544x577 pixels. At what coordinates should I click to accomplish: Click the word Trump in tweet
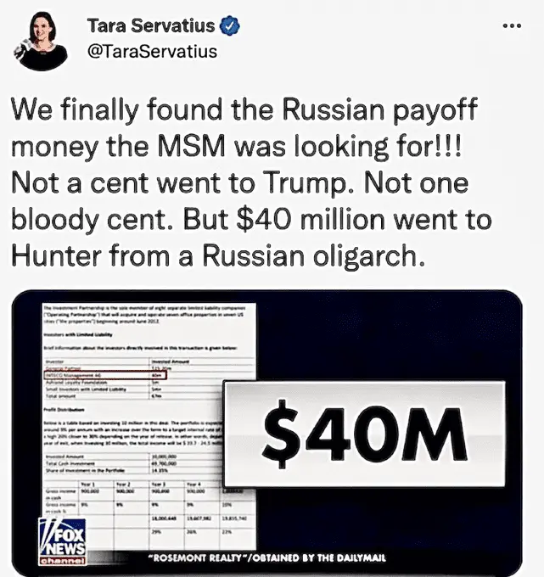pos(306,183)
